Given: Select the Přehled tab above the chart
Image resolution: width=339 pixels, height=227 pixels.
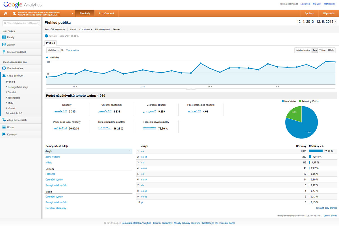Looking at the screenshot, I should (51, 43).
